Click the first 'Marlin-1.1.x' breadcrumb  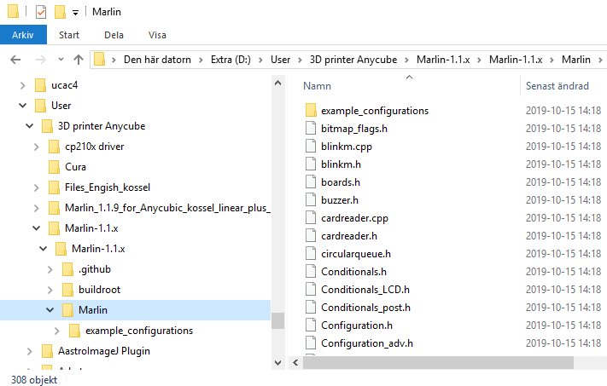(443, 60)
